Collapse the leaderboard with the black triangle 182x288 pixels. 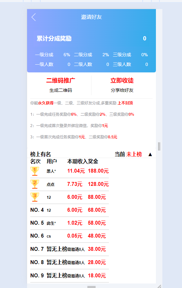(150, 154)
